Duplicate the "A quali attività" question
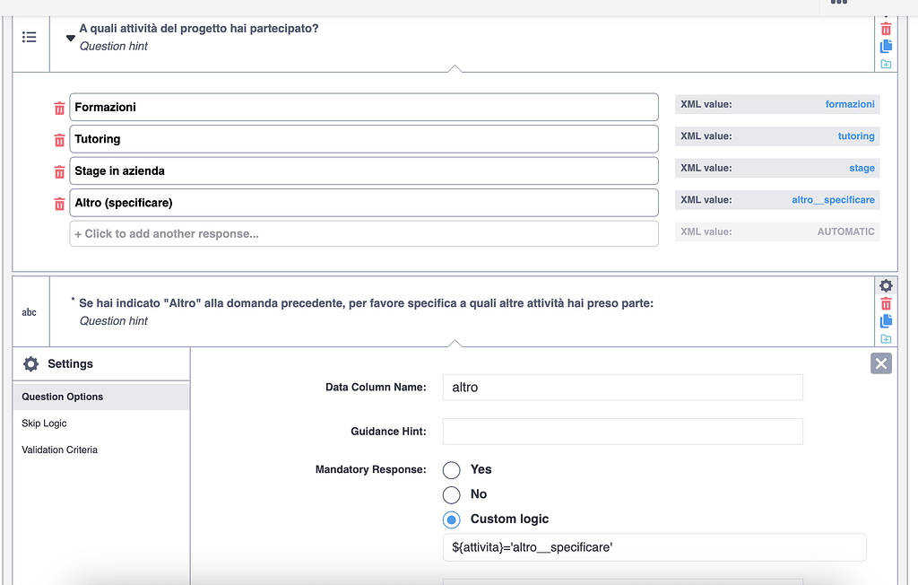This screenshot has width=918, height=585. coord(886,46)
